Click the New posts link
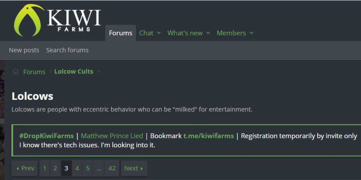Image resolution: width=361 pixels, height=180 pixels. point(24,50)
